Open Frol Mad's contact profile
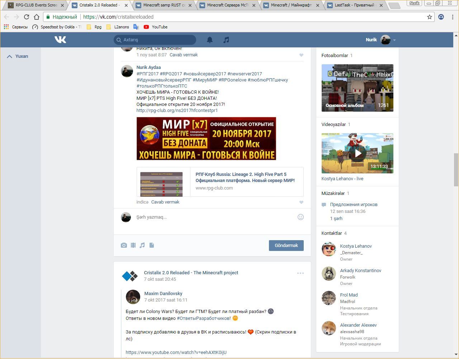The image size is (459, 359). (349, 295)
